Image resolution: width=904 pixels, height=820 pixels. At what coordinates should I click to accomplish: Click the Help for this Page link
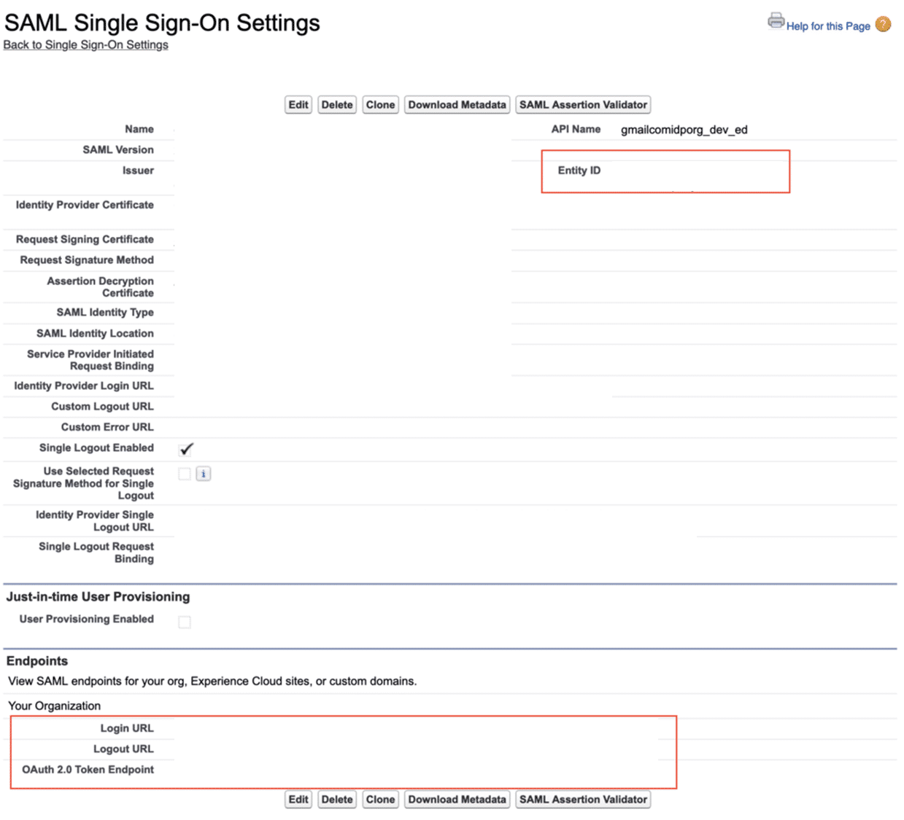[828, 26]
